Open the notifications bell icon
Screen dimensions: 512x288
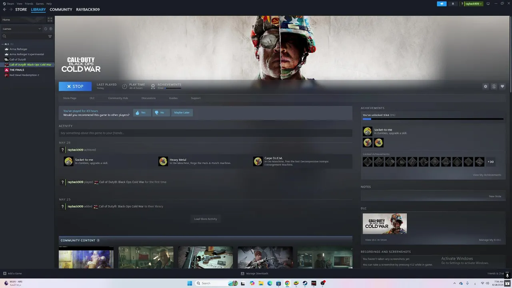click(453, 4)
